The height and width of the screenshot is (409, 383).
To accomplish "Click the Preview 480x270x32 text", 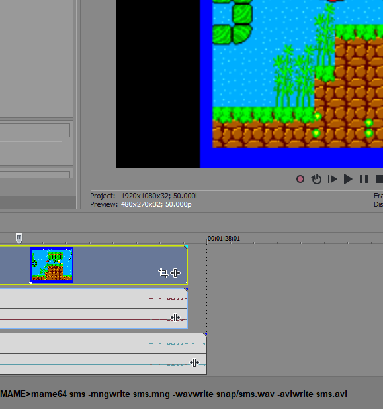I will pyautogui.click(x=141, y=204).
